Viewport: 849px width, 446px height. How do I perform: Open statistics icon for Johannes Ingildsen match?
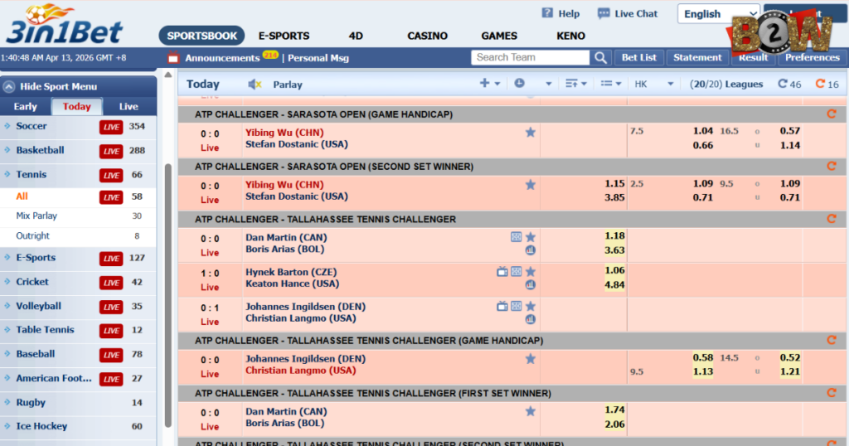point(530,319)
